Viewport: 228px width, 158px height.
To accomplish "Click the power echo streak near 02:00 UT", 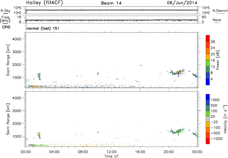I will 39,76.
